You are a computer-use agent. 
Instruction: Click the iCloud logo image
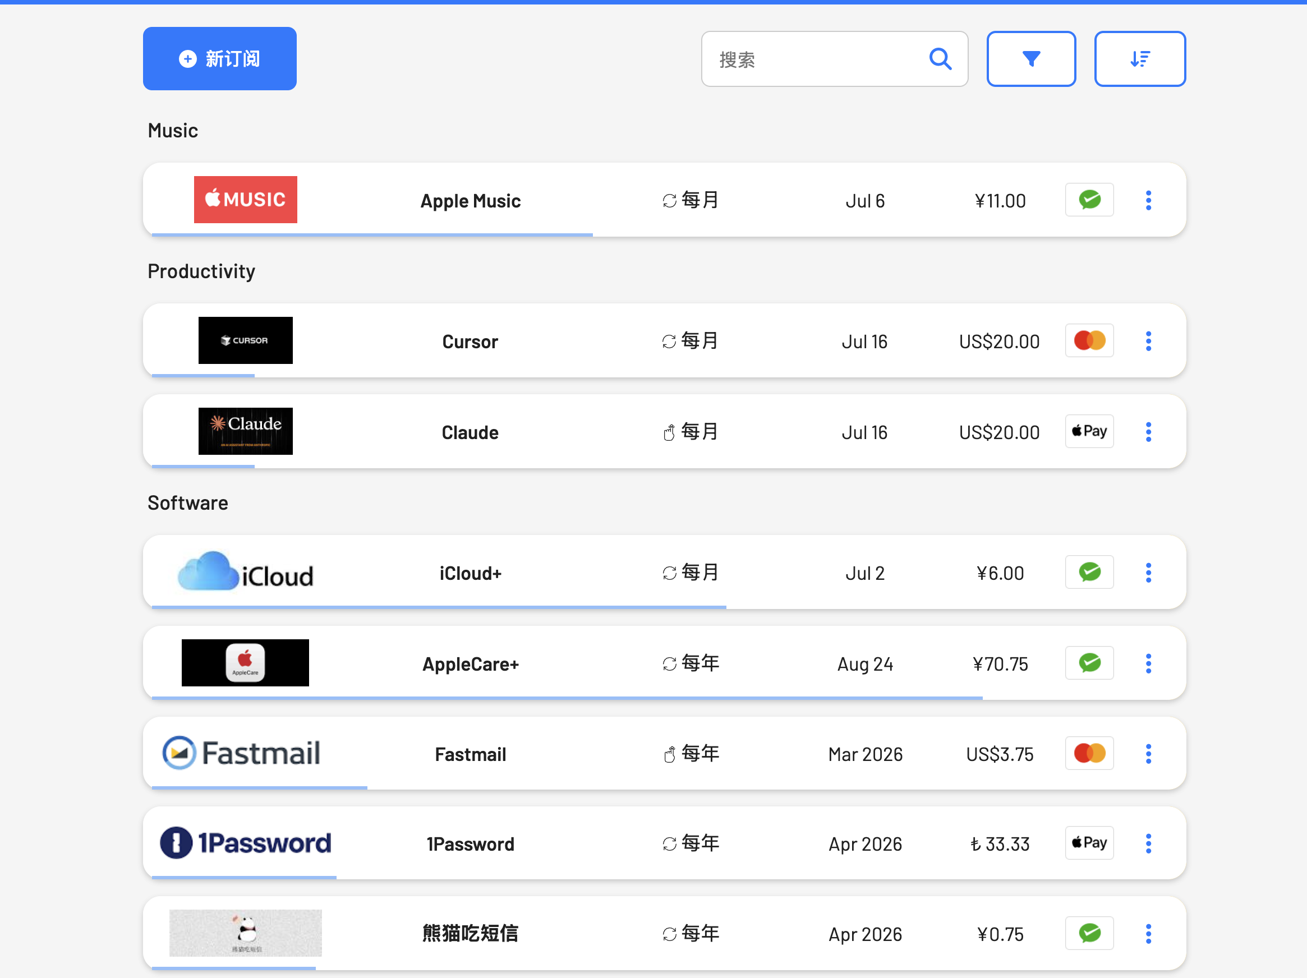[245, 571]
